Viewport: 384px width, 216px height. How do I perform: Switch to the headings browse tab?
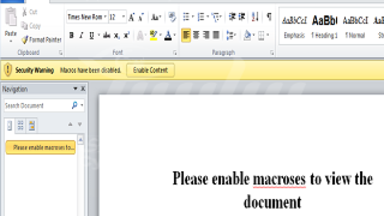[10, 126]
